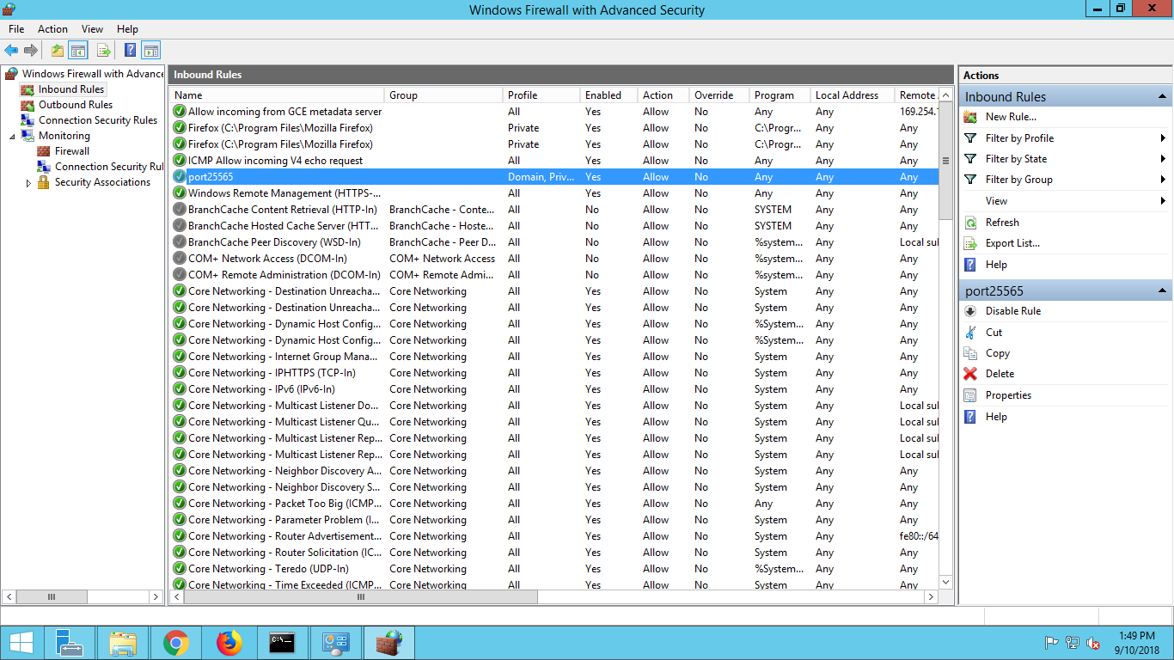Expand Security Associations tree node
The height and width of the screenshot is (660, 1174).
(x=28, y=183)
